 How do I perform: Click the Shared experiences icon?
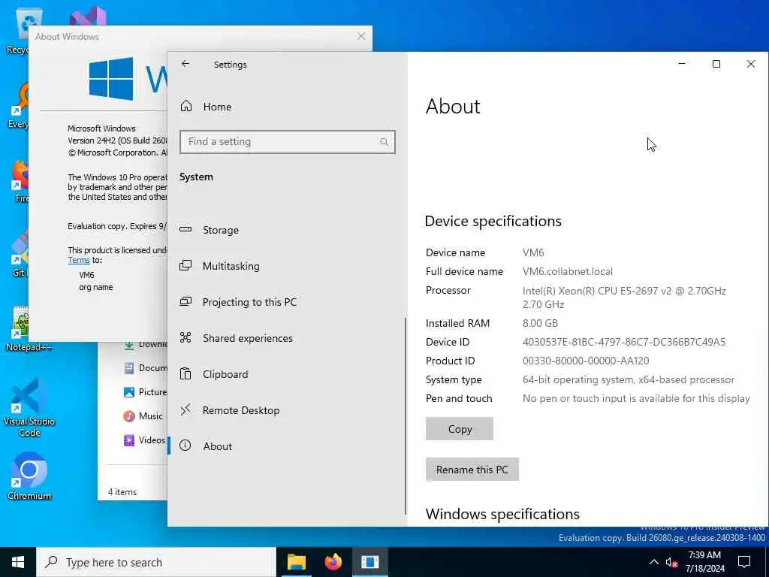coord(185,337)
